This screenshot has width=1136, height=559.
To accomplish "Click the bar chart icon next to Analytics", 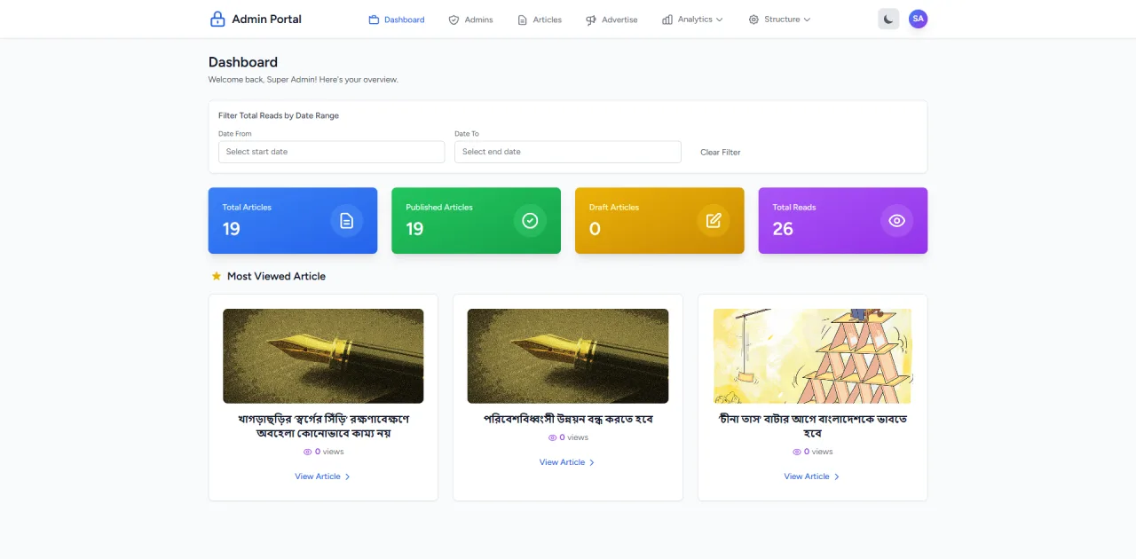I will click(667, 20).
